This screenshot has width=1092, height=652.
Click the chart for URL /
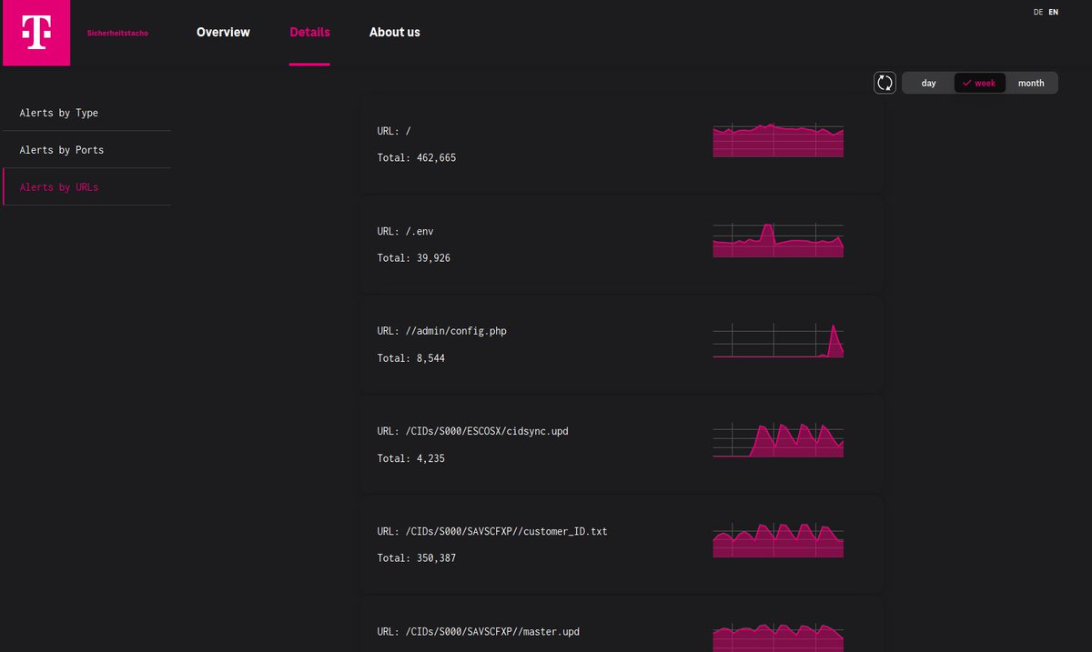pos(778,139)
